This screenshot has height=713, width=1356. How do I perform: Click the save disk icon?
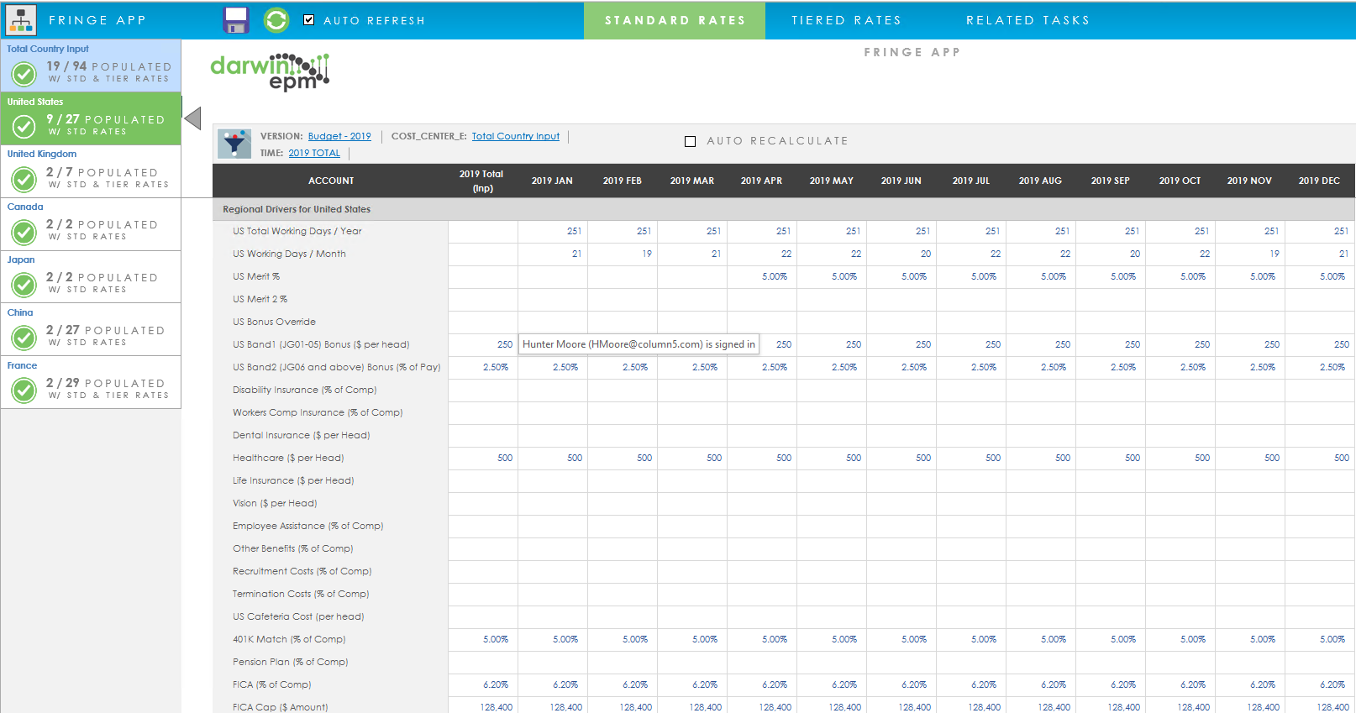[x=236, y=19]
